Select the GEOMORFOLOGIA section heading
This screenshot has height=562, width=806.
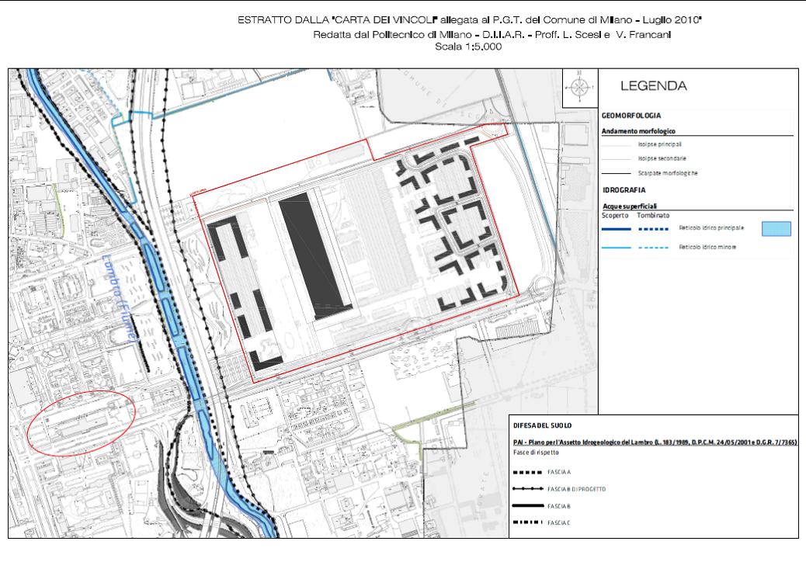coord(631,116)
